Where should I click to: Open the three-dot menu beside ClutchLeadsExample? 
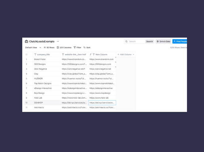[58, 41]
